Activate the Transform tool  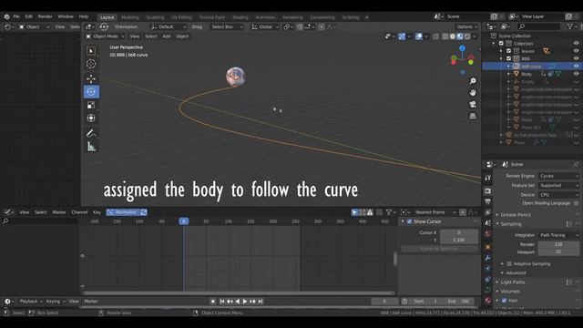pos(91,118)
